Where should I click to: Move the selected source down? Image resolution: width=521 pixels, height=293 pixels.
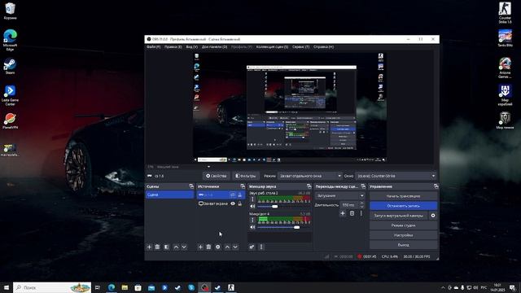[235, 247]
